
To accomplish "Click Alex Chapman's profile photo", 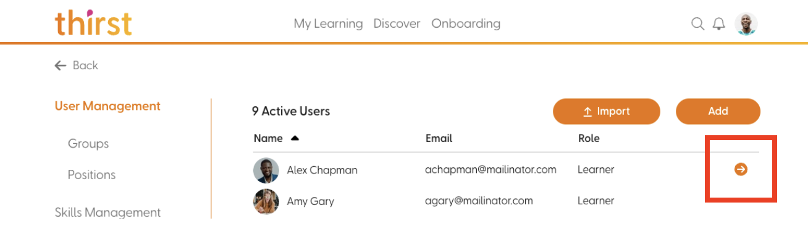I will (x=266, y=170).
